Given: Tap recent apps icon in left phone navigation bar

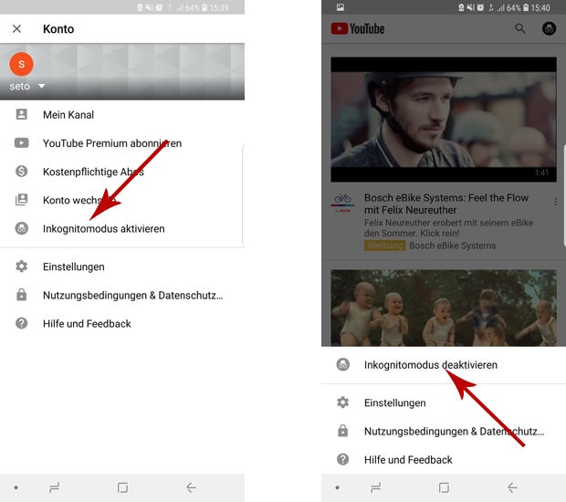Looking at the screenshot, I should tap(54, 488).
